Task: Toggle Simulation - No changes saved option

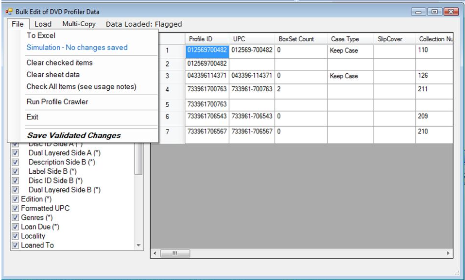Action: (x=77, y=48)
